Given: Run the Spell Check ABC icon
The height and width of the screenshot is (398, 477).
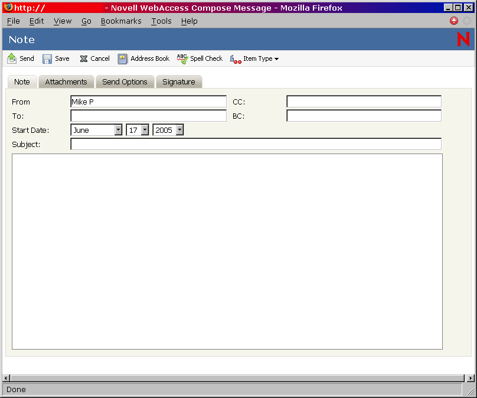Looking at the screenshot, I should pyautogui.click(x=182, y=58).
